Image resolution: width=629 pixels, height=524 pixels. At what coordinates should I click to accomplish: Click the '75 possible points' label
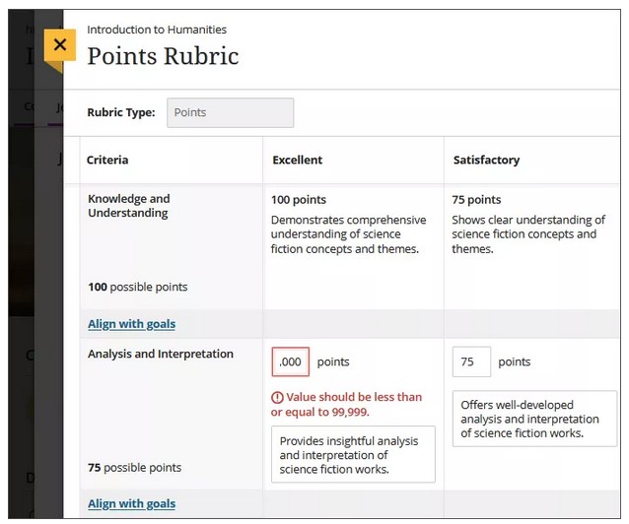(134, 467)
